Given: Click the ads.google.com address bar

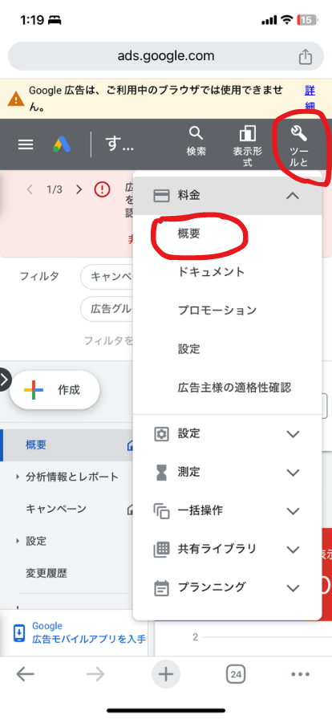Looking at the screenshot, I should [x=166, y=56].
